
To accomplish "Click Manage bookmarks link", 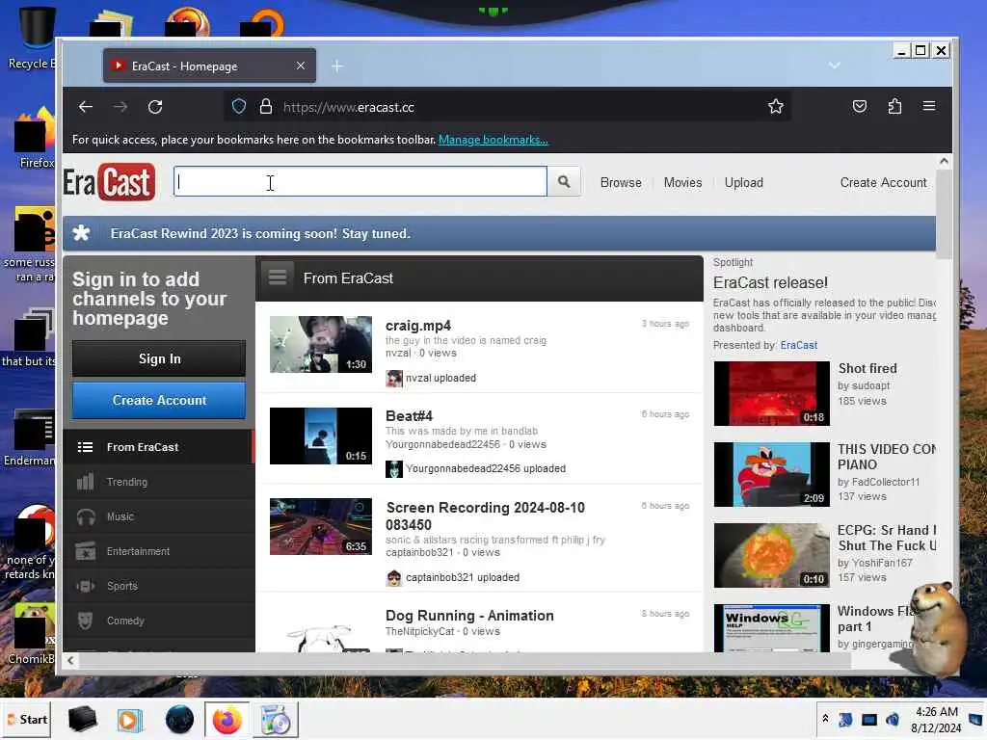I will coord(493,140).
